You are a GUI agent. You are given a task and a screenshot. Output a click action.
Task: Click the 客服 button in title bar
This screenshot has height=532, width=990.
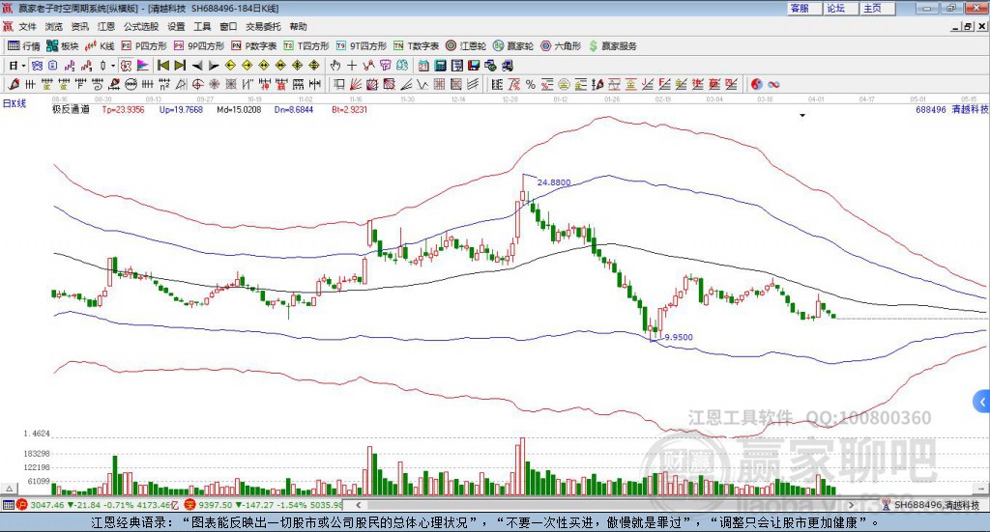coord(803,8)
